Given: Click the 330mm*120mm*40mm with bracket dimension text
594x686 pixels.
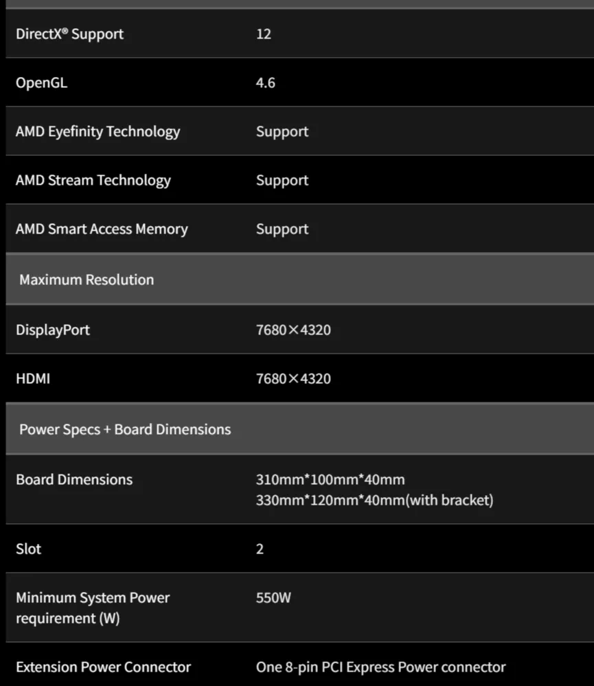Looking at the screenshot, I should [375, 500].
